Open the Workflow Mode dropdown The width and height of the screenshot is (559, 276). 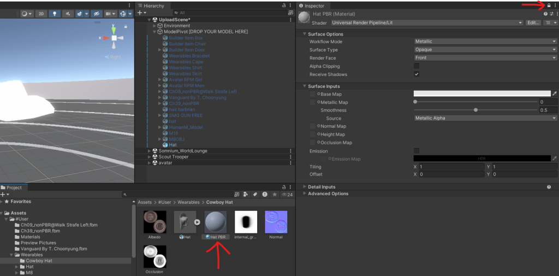point(485,42)
